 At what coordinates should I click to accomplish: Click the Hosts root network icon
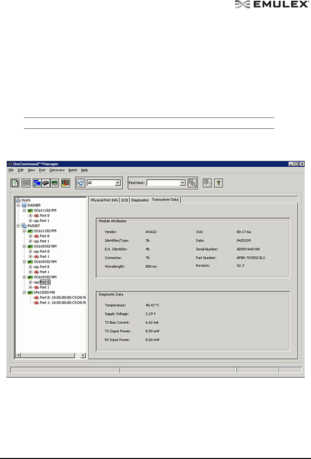click(18, 200)
